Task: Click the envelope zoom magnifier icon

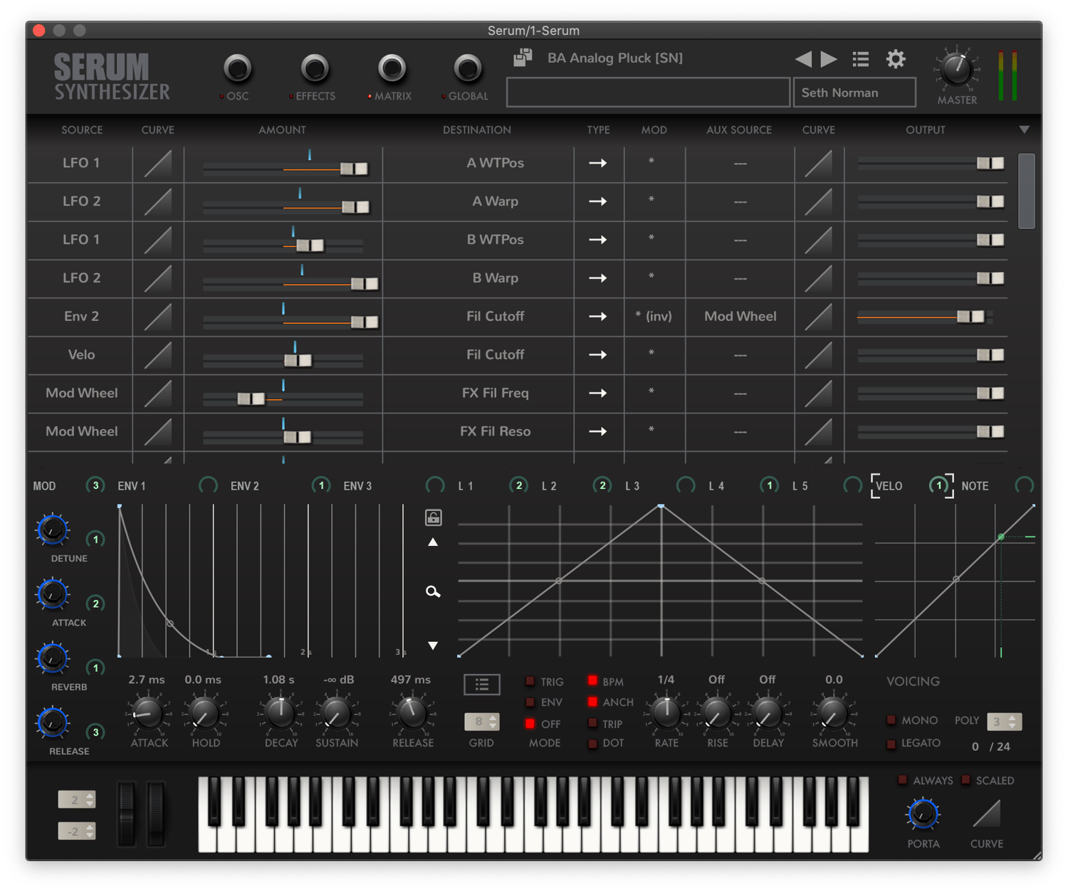Action: (433, 591)
